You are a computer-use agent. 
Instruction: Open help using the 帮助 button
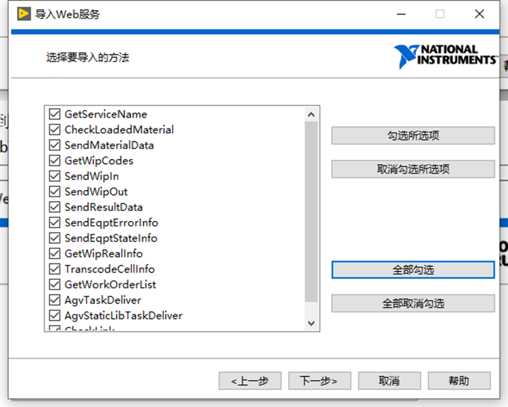[459, 381]
